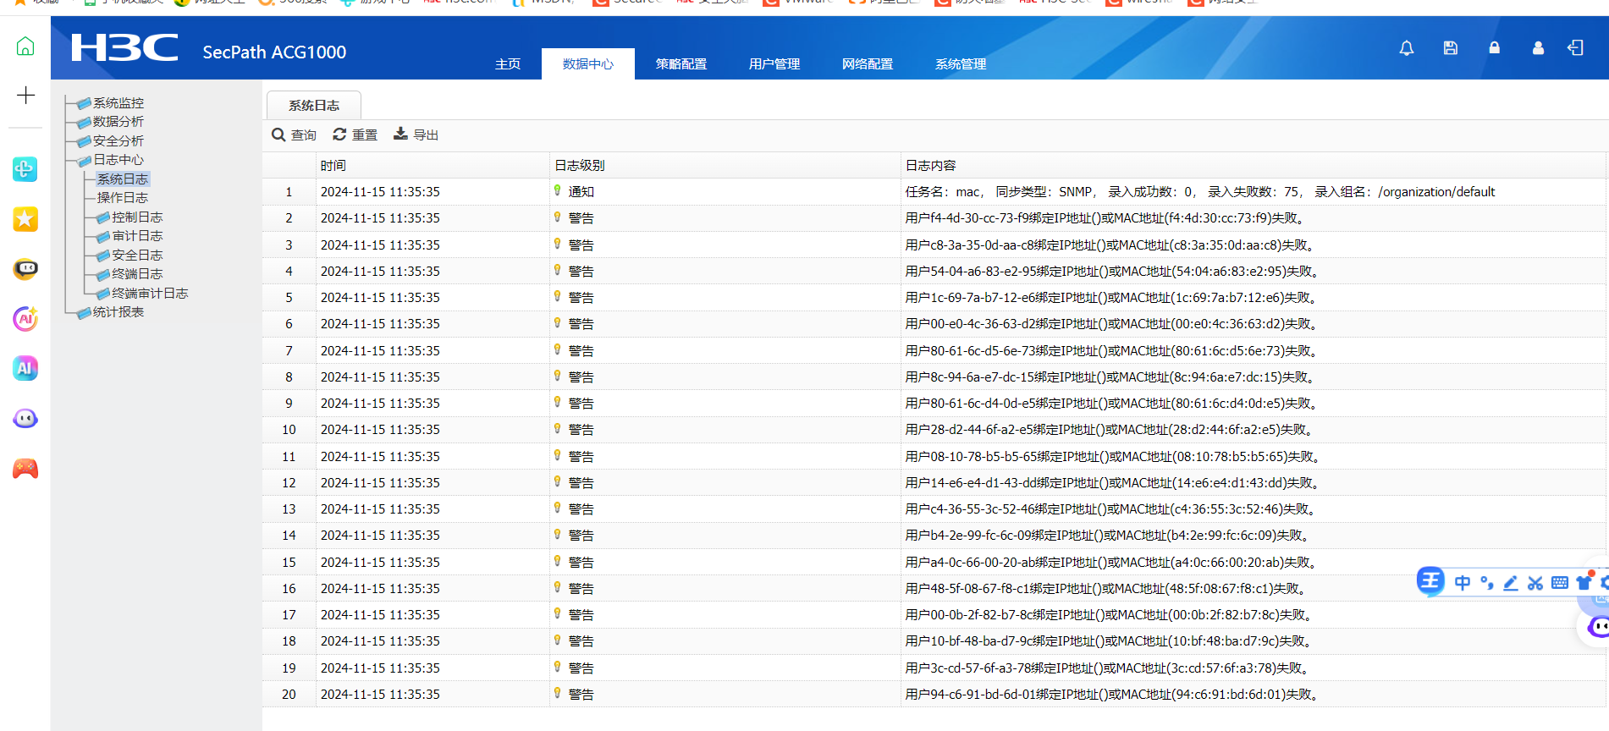Open the yellow star favorites sidebar icon
This screenshot has height=731, width=1609.
pyautogui.click(x=25, y=219)
